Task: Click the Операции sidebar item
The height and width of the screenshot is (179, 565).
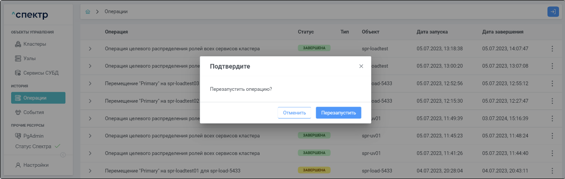Action: click(x=38, y=98)
